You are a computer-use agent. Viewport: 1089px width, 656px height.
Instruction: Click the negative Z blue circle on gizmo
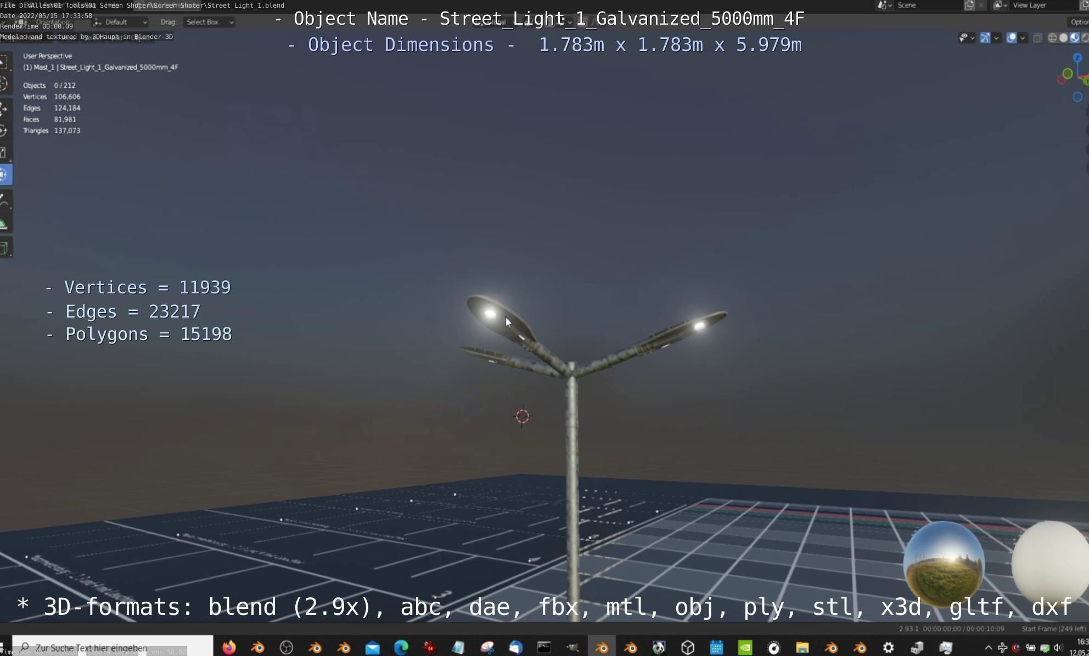pyautogui.click(x=1077, y=97)
